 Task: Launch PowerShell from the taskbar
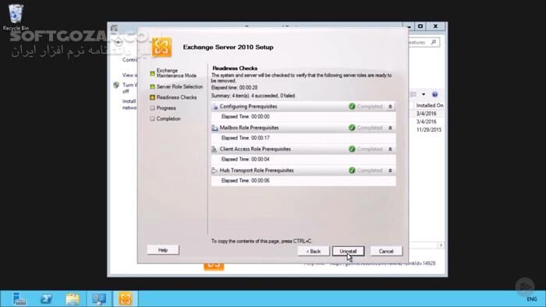coord(46,298)
